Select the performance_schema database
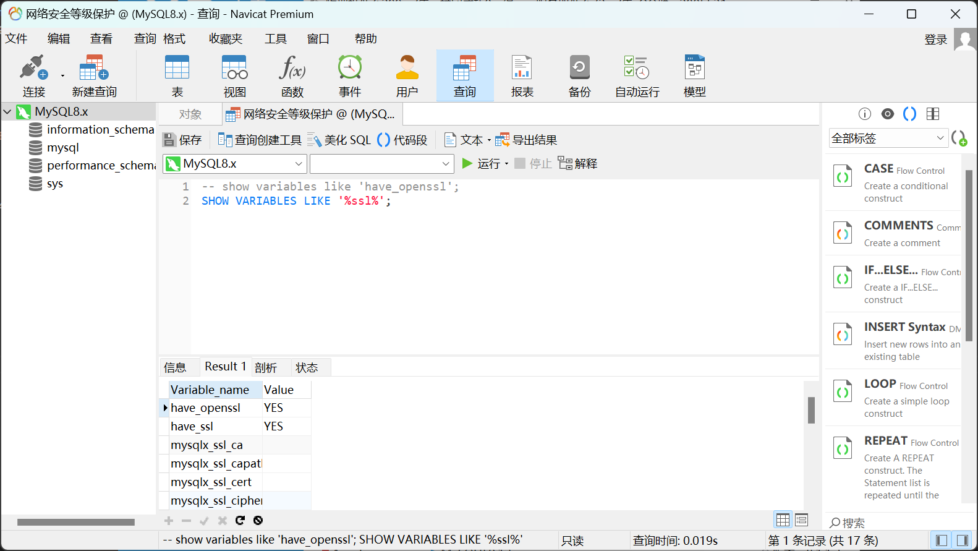Image resolution: width=978 pixels, height=551 pixels. coord(101,166)
